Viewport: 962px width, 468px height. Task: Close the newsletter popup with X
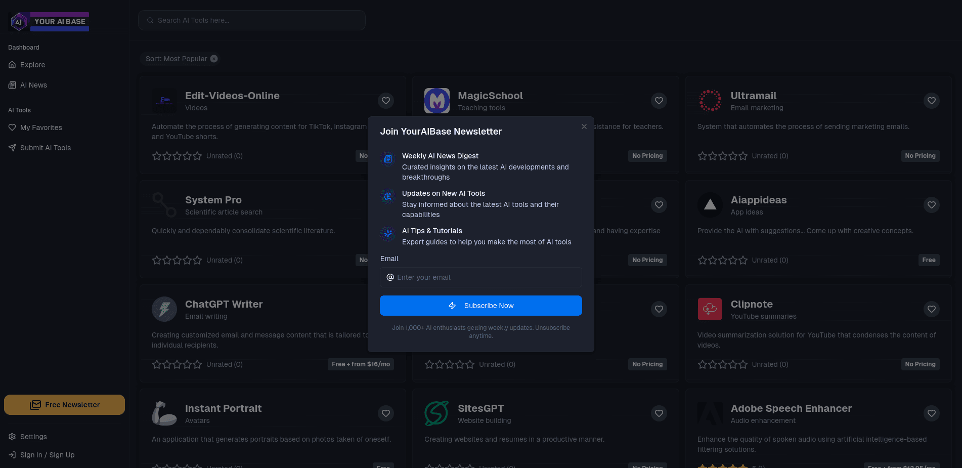[x=584, y=126]
